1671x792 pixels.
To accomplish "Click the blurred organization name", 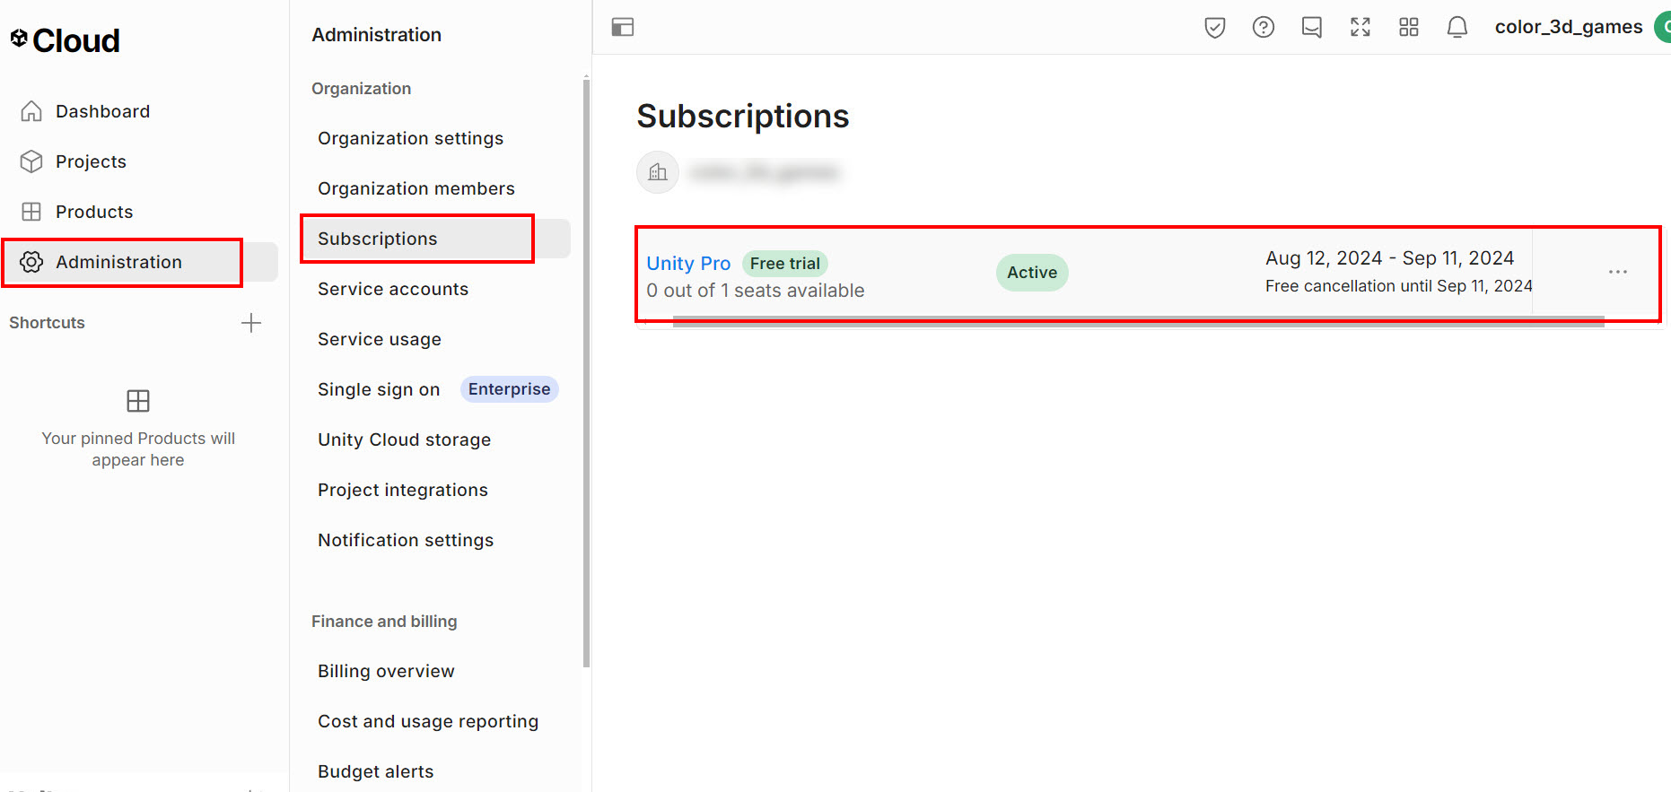I will 765,172.
